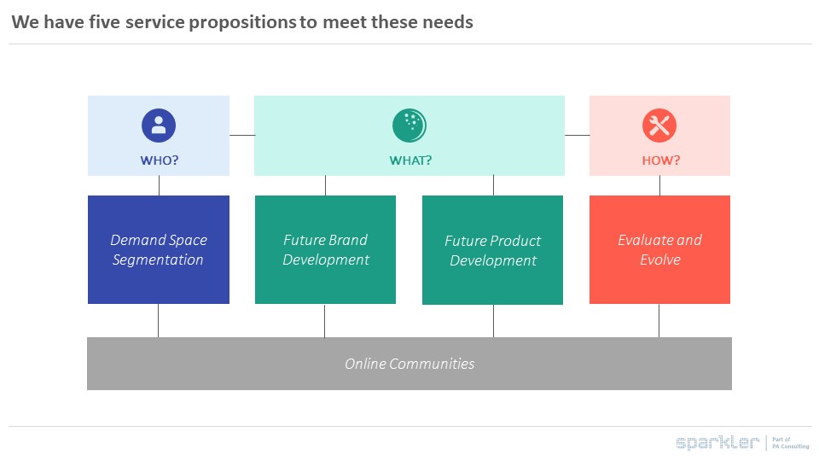Select the grey Online Communities bar
The height and width of the screenshot is (461, 819).
[409, 364]
